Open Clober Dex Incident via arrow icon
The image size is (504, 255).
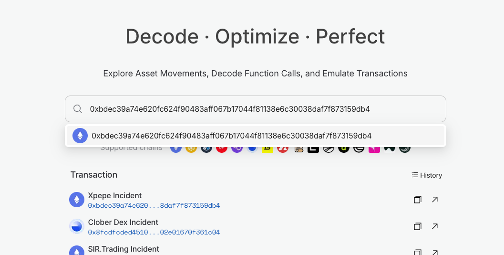coord(435,226)
